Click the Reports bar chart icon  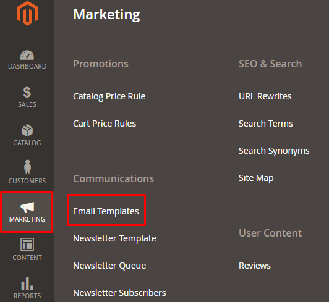tap(27, 283)
